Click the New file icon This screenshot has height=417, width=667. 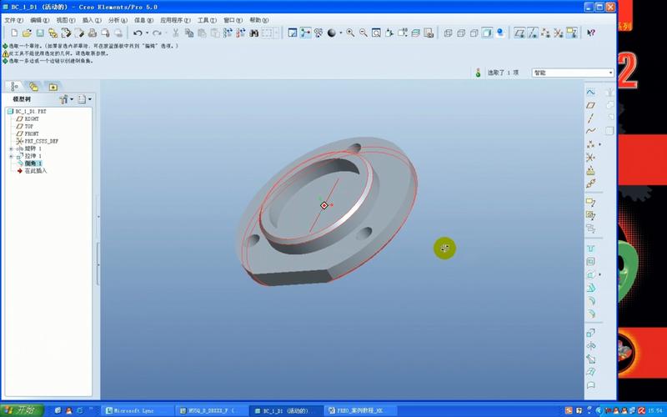[x=15, y=33]
